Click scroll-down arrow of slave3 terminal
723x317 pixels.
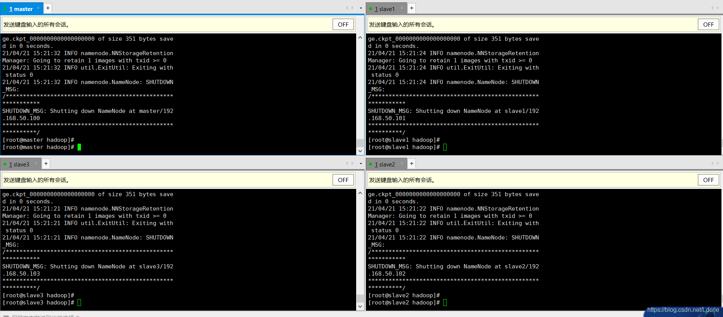360,306
